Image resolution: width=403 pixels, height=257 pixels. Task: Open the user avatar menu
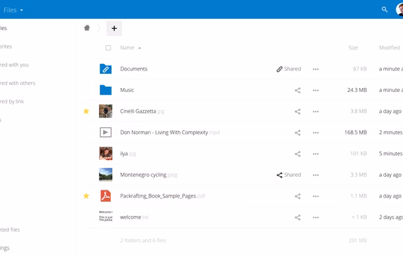[x=399, y=10]
